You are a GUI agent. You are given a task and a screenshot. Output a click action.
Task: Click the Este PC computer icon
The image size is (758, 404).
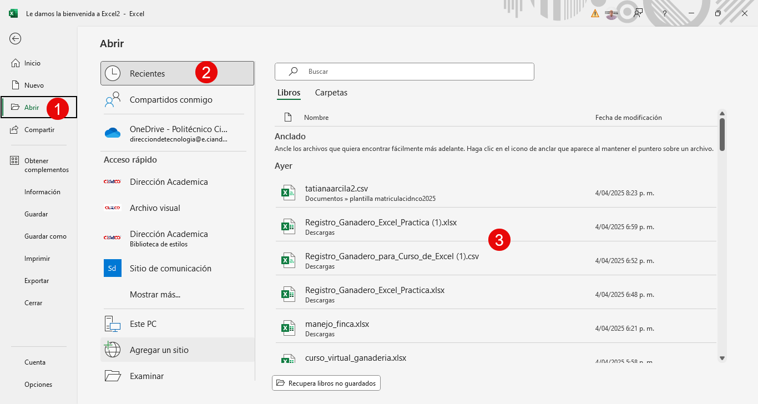tap(113, 324)
